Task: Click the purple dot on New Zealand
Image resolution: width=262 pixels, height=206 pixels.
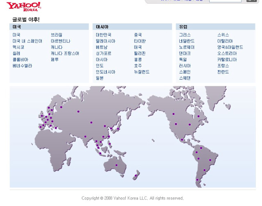Action: [x=136, y=176]
